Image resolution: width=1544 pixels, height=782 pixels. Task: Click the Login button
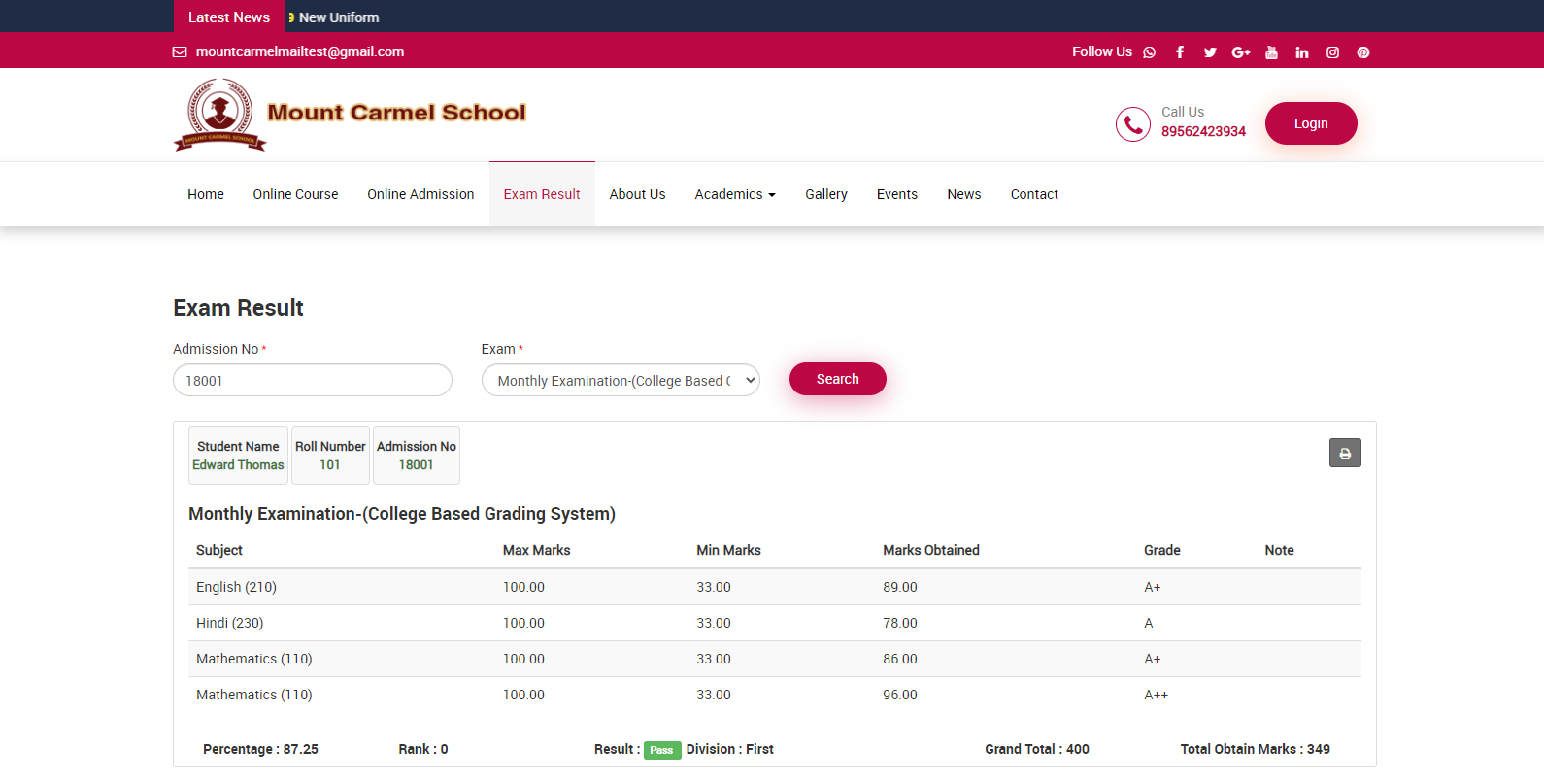click(x=1311, y=123)
